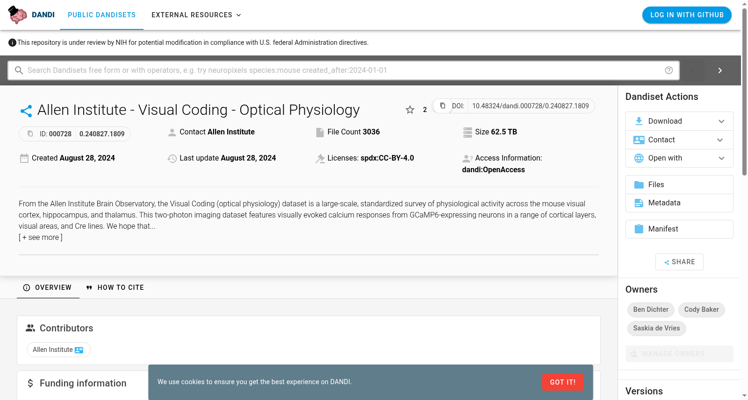Image resolution: width=748 pixels, height=400 pixels.
Task: Click the info icon in NIH notice
Action: click(x=12, y=42)
